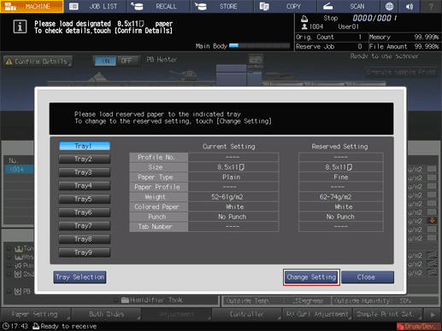This screenshot has height=331, width=442.
Task: Click the speaker sound icon
Action: coord(410,6)
